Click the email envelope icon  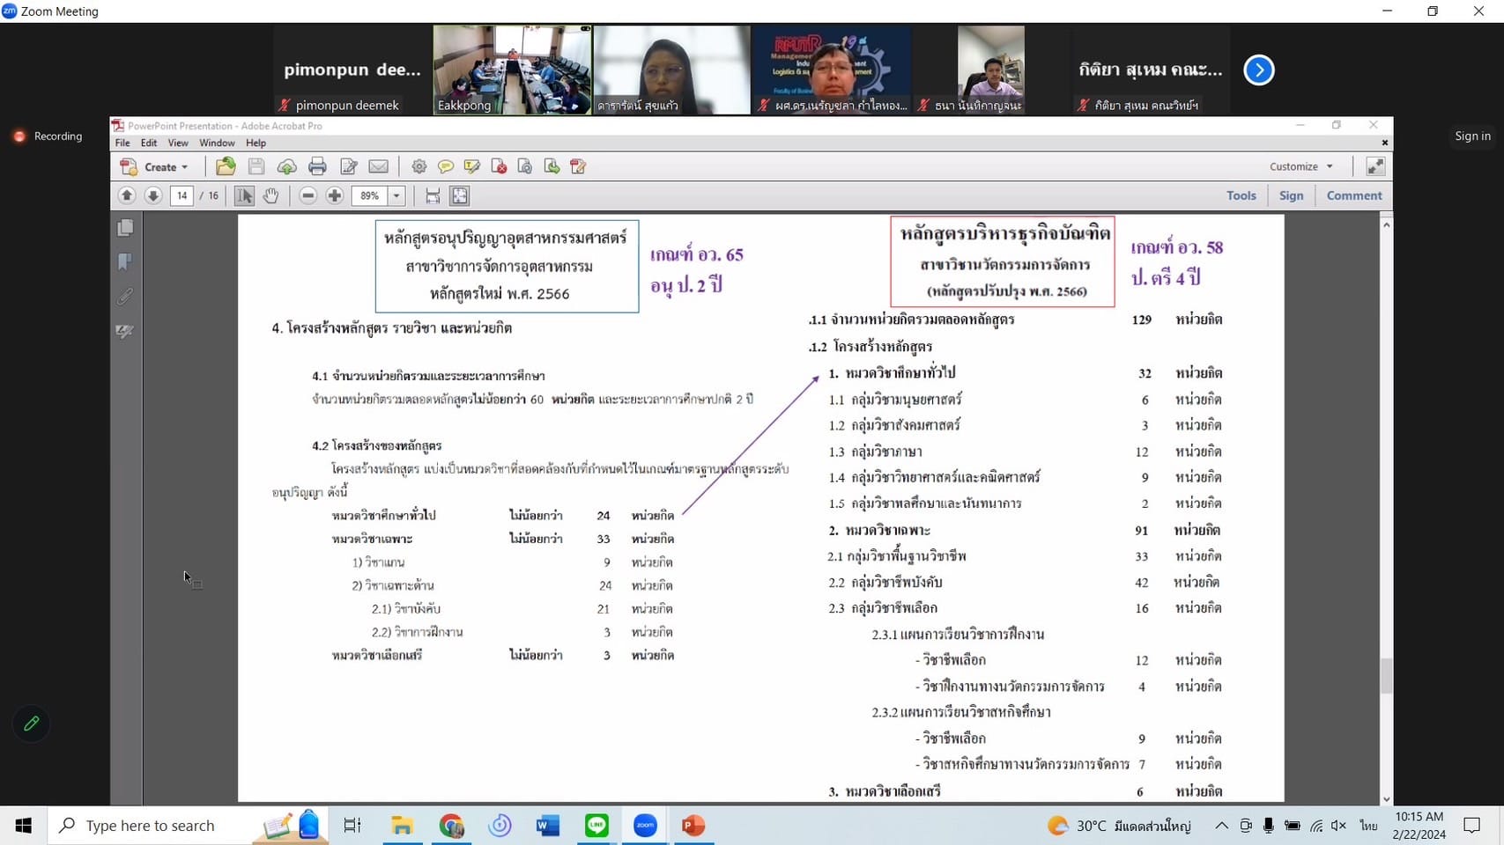(378, 166)
